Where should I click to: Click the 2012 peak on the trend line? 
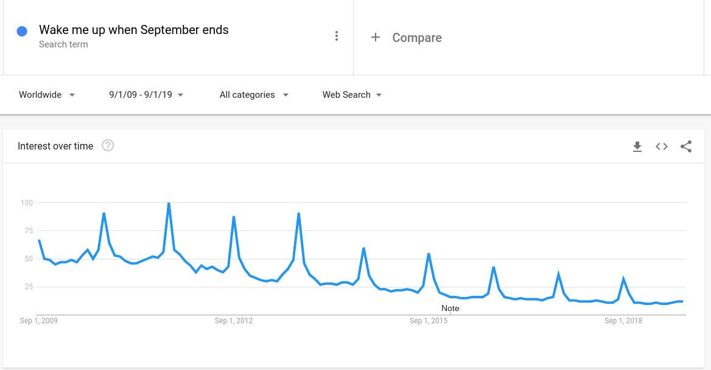(234, 216)
